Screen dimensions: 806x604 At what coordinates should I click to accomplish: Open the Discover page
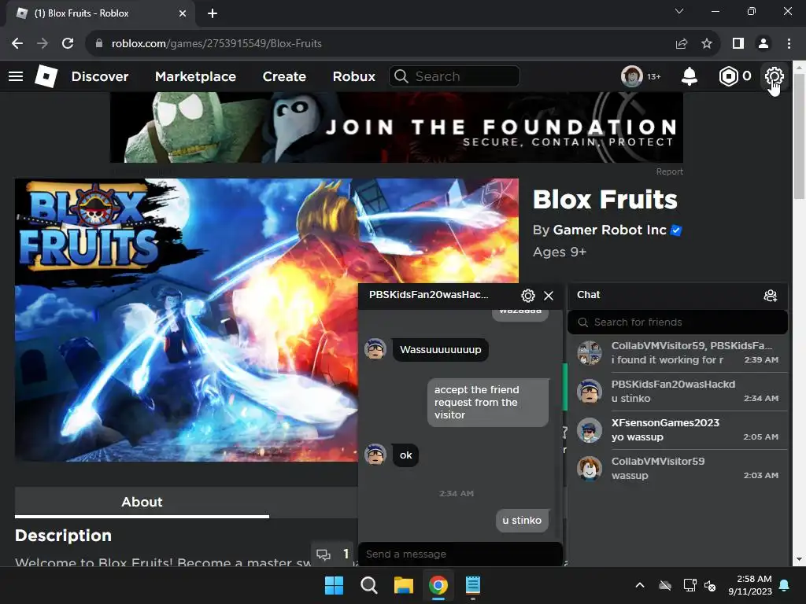pyautogui.click(x=100, y=76)
